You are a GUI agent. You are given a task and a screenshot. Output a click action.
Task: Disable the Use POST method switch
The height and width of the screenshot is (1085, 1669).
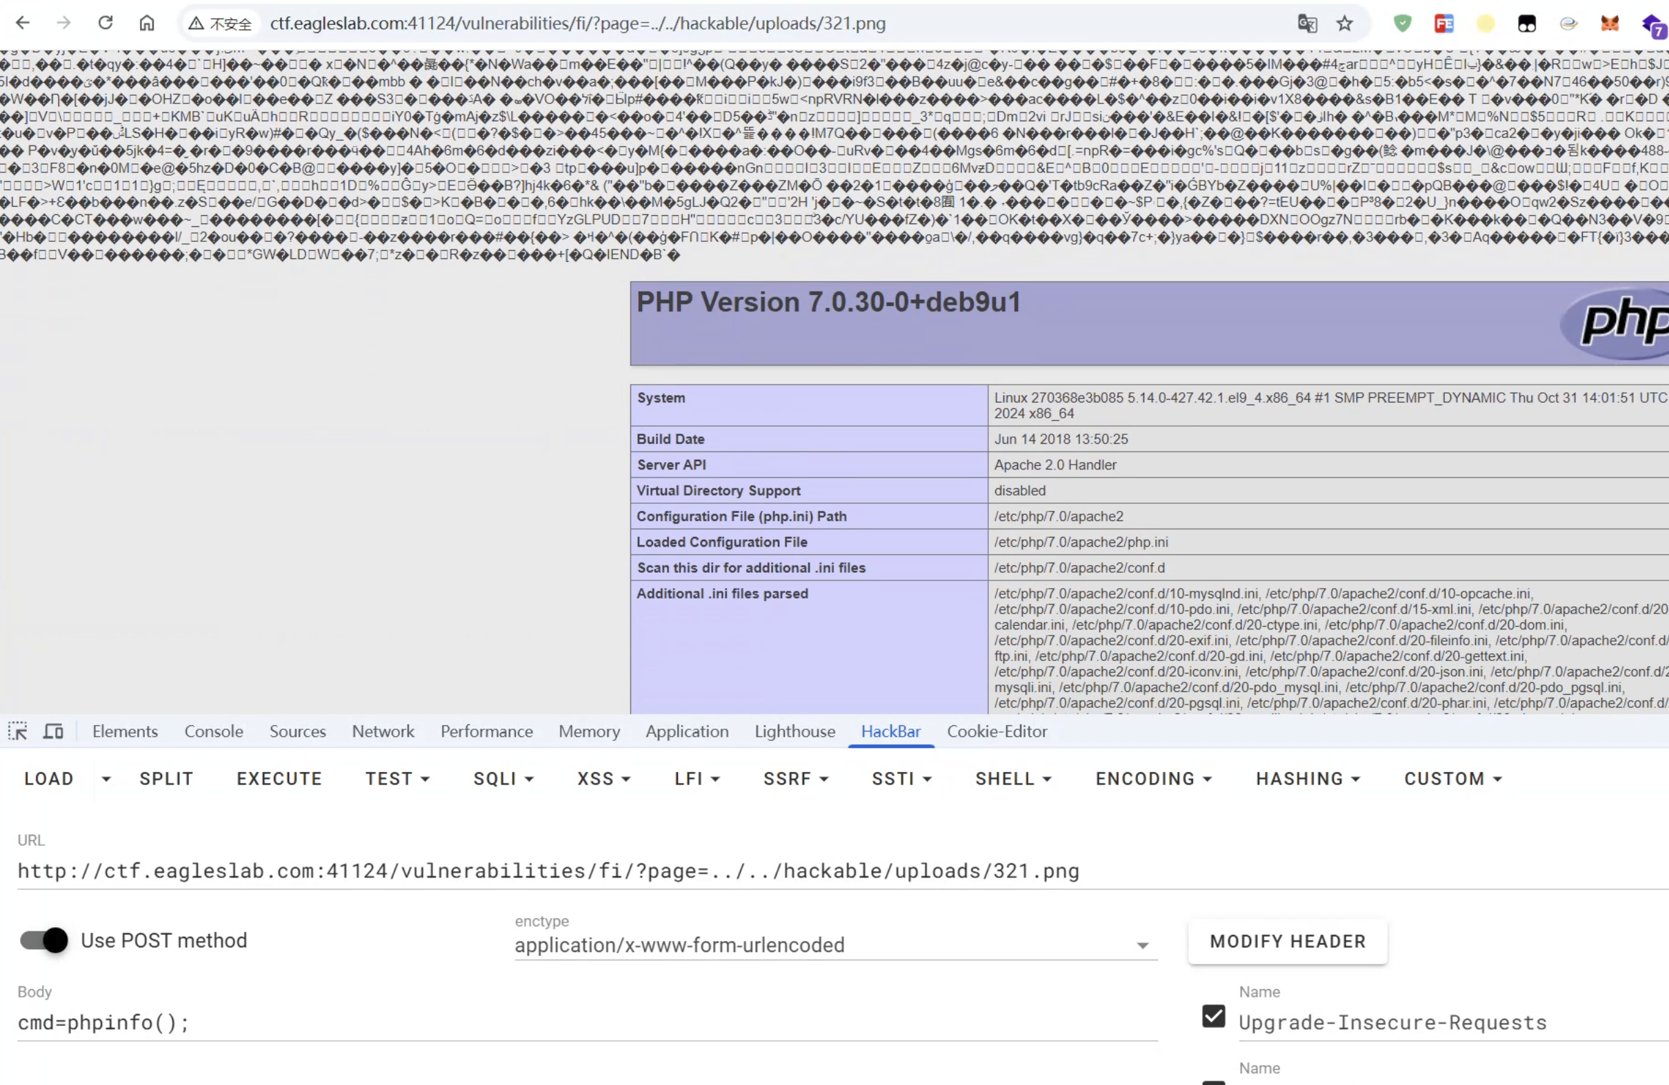tap(44, 940)
